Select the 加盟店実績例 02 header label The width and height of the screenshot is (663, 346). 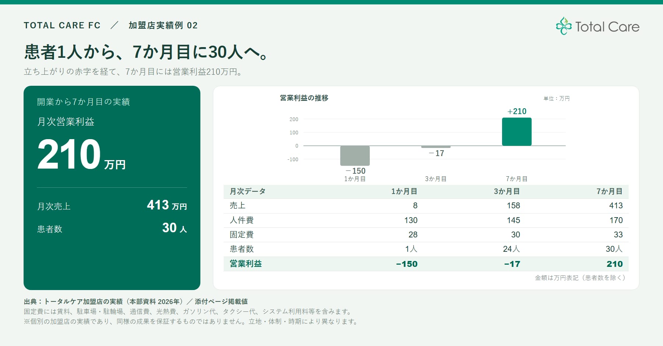tap(163, 25)
